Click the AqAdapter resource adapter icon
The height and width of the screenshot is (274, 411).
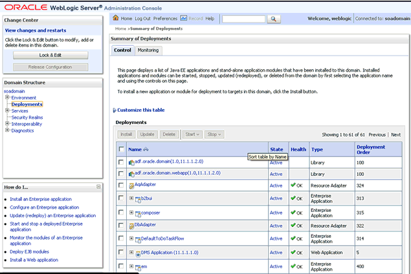131,185
